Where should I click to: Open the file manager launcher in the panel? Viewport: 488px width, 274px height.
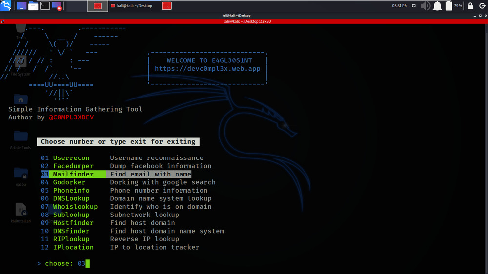33,6
